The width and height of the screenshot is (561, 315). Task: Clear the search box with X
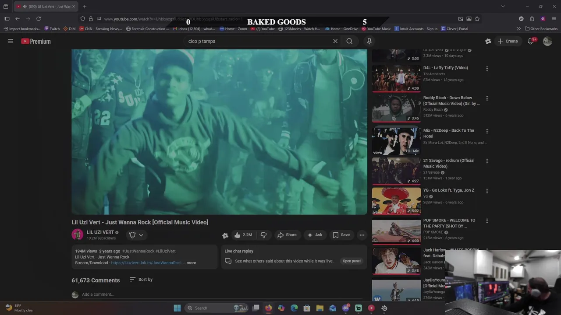click(335, 41)
